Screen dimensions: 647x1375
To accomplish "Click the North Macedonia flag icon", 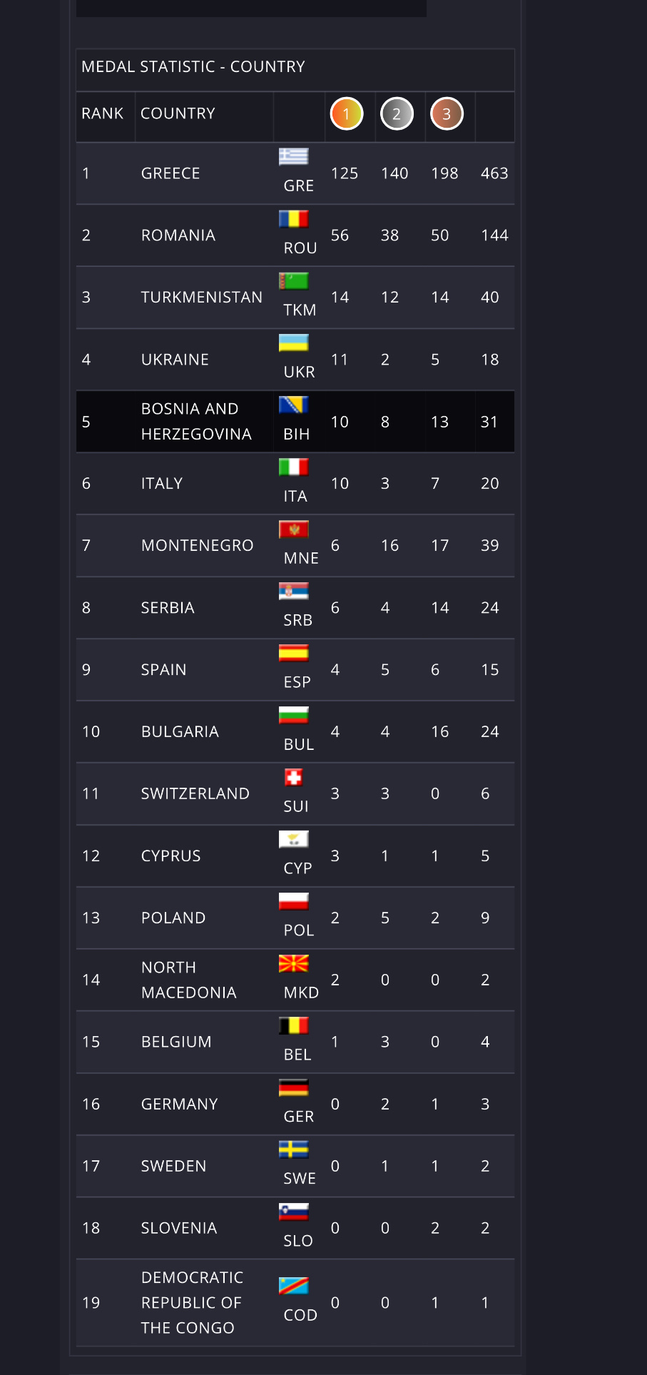I will (x=293, y=963).
